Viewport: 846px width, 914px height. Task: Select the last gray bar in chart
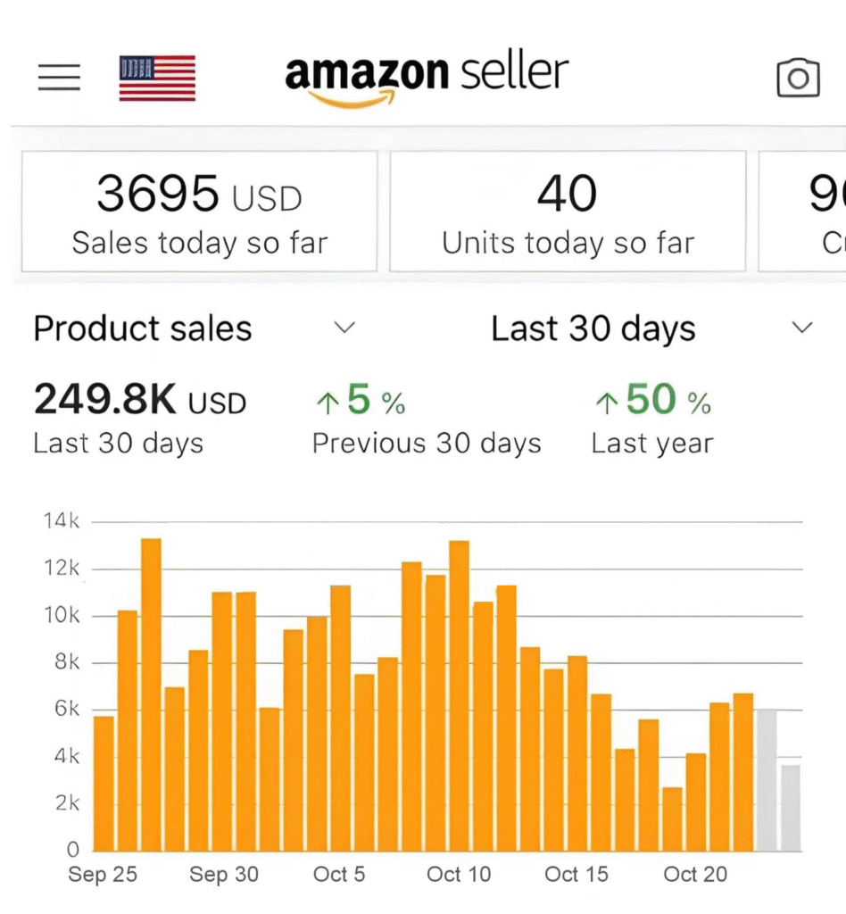pyautogui.click(x=790, y=807)
